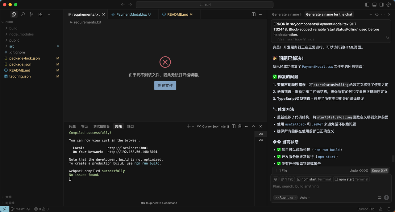Revert the error message with undo arrow
Screen dimensions: 395x212
click(387, 38)
